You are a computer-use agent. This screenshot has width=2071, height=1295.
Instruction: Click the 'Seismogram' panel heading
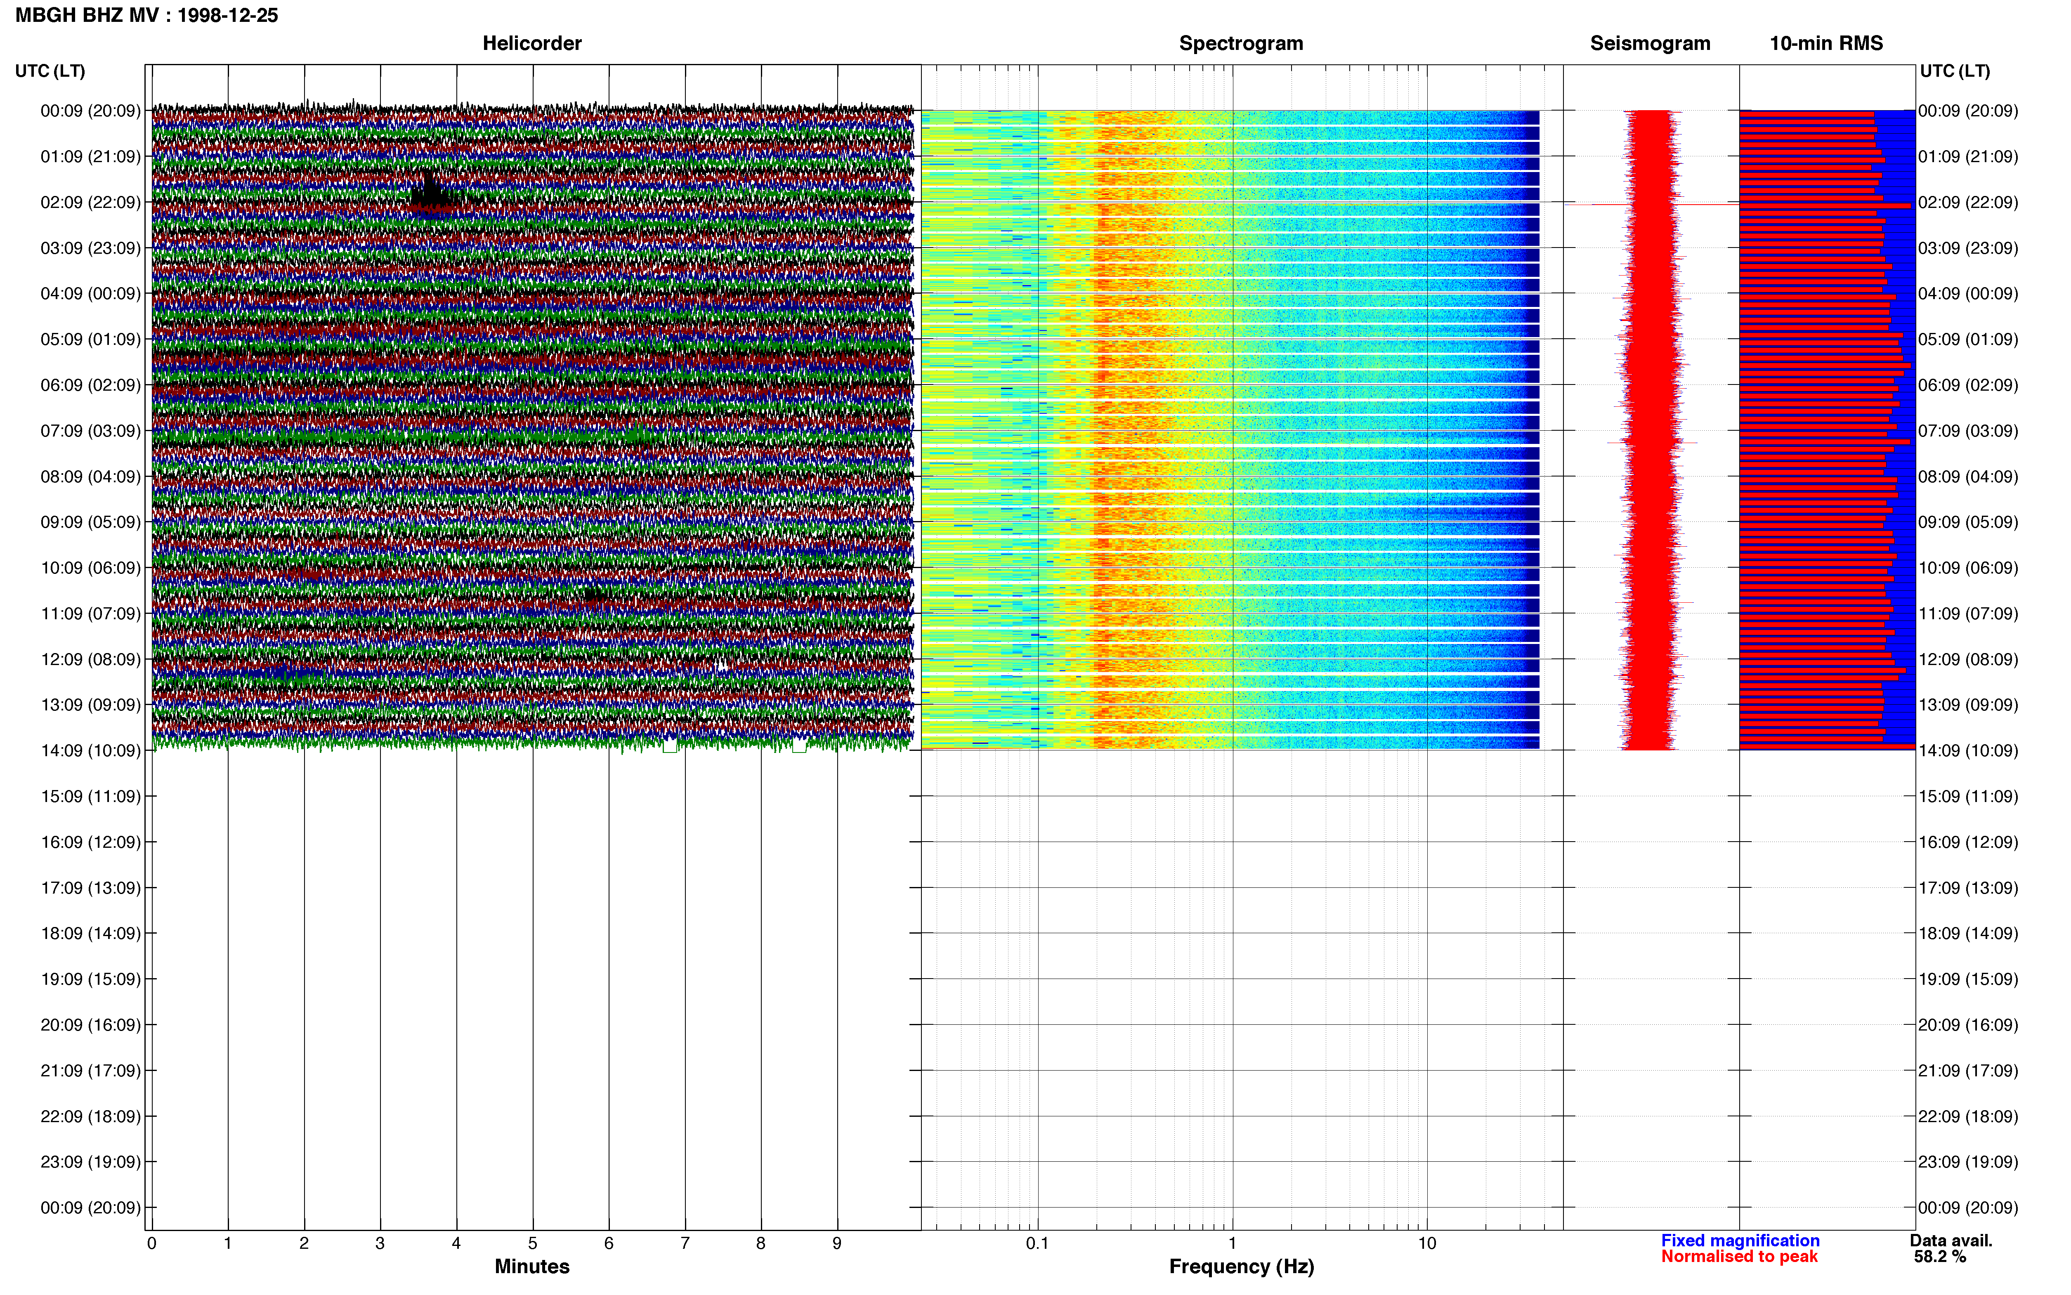pyautogui.click(x=1650, y=44)
